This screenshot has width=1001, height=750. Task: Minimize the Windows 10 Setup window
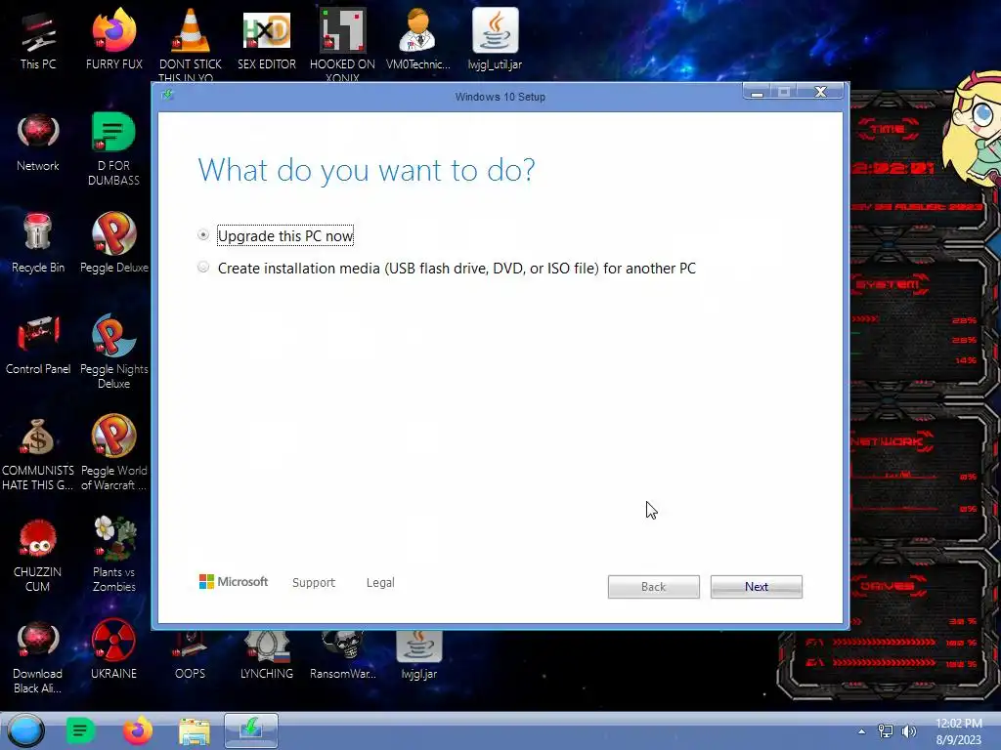(x=758, y=92)
